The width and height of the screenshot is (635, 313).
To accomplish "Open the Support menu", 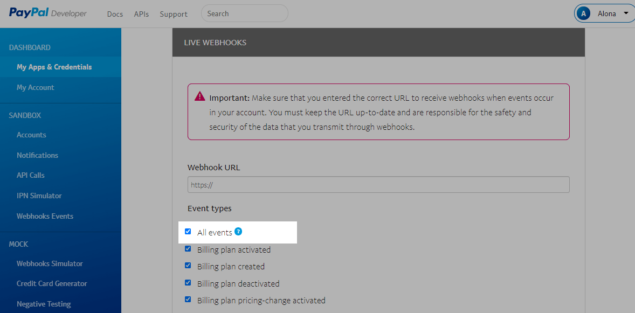I will point(174,14).
